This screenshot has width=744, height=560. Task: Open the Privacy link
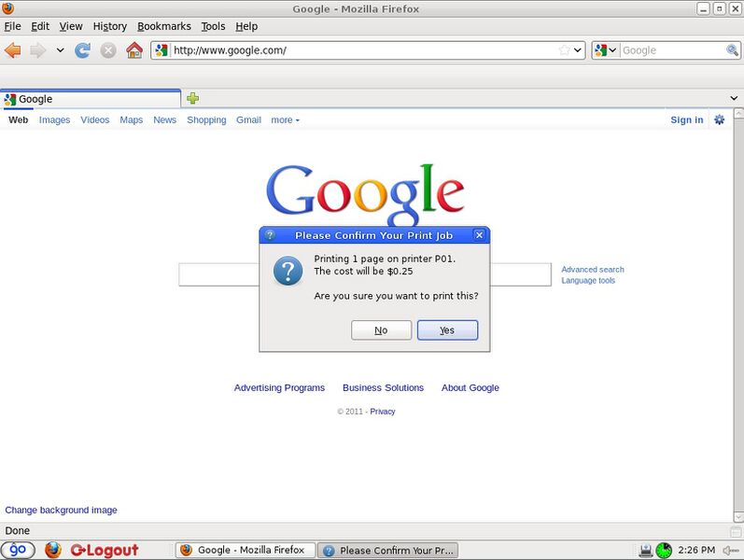(383, 412)
